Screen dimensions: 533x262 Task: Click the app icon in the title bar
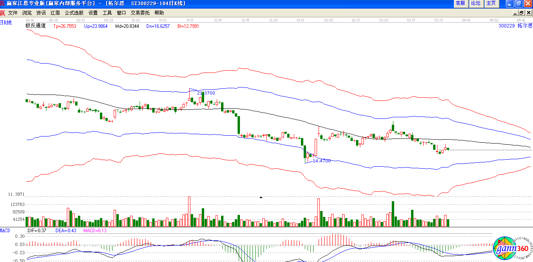coord(2,3)
